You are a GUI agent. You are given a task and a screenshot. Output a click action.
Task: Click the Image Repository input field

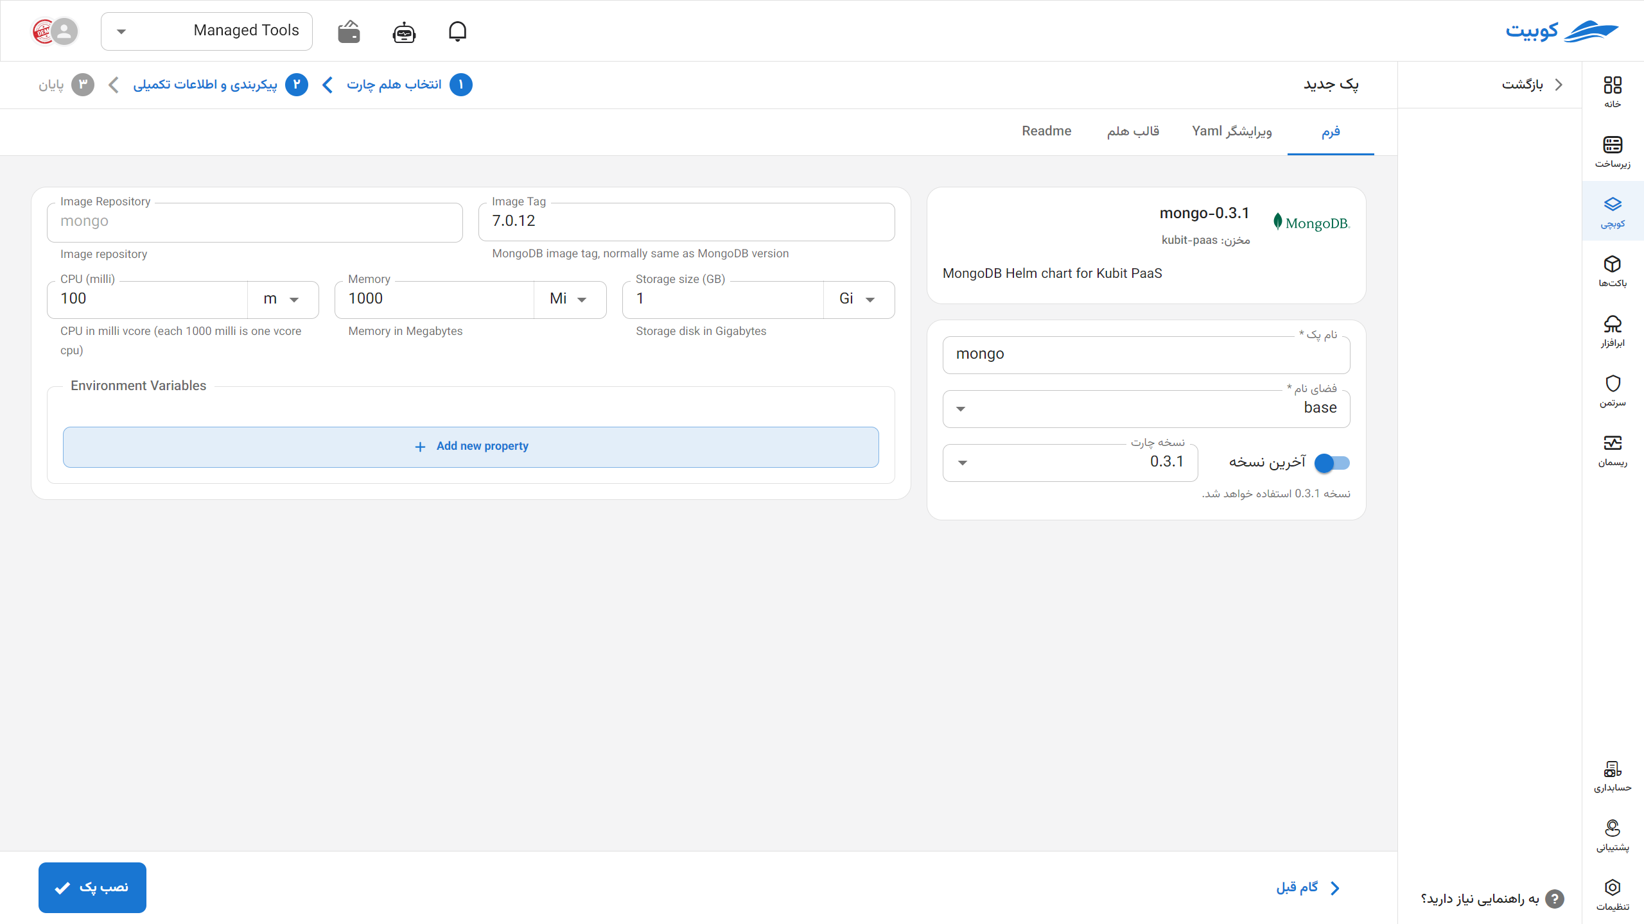255,222
